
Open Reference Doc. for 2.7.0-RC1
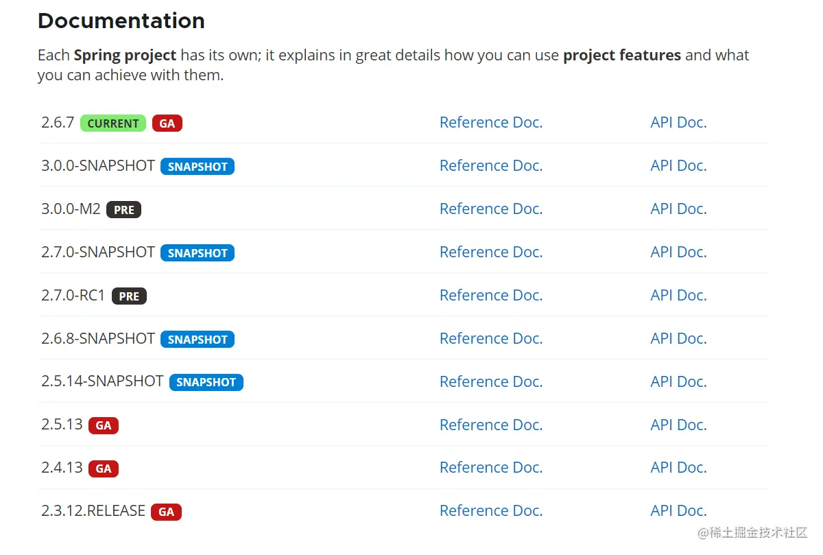491,296
